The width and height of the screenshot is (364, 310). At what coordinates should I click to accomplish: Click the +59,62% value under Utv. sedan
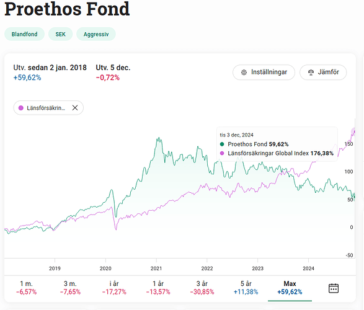[x=27, y=77]
